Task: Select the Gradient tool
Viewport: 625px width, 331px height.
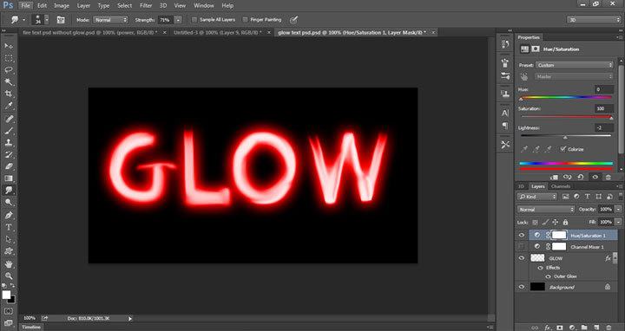Action: pyautogui.click(x=9, y=178)
